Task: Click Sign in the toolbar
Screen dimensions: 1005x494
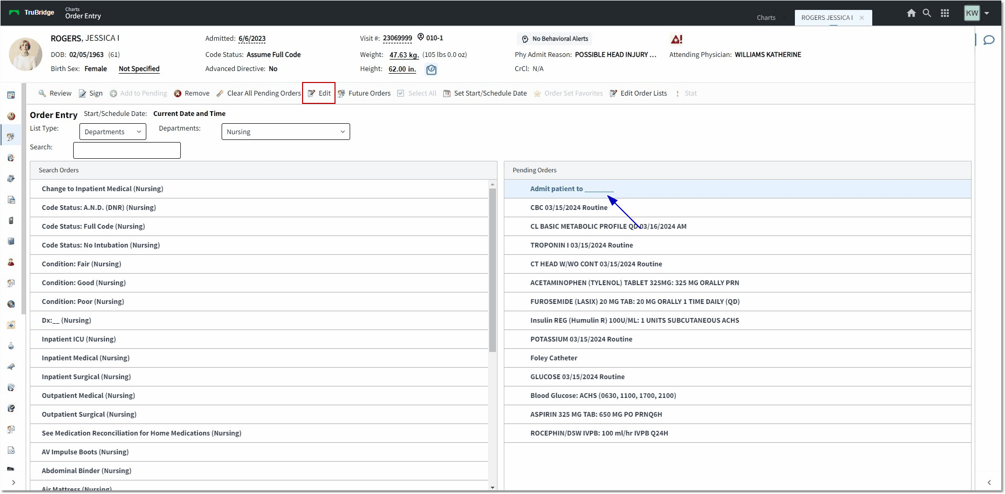Action: pos(90,93)
